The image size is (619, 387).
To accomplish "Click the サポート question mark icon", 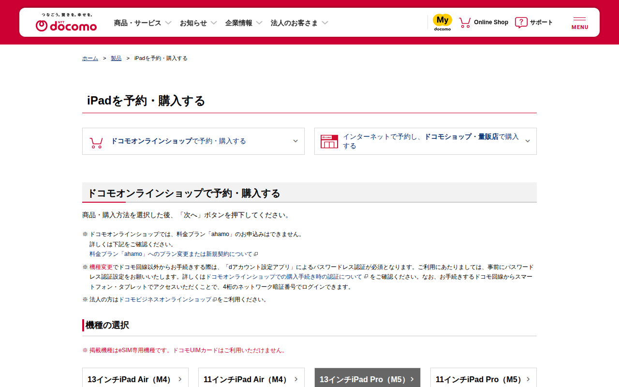I will pos(521,22).
